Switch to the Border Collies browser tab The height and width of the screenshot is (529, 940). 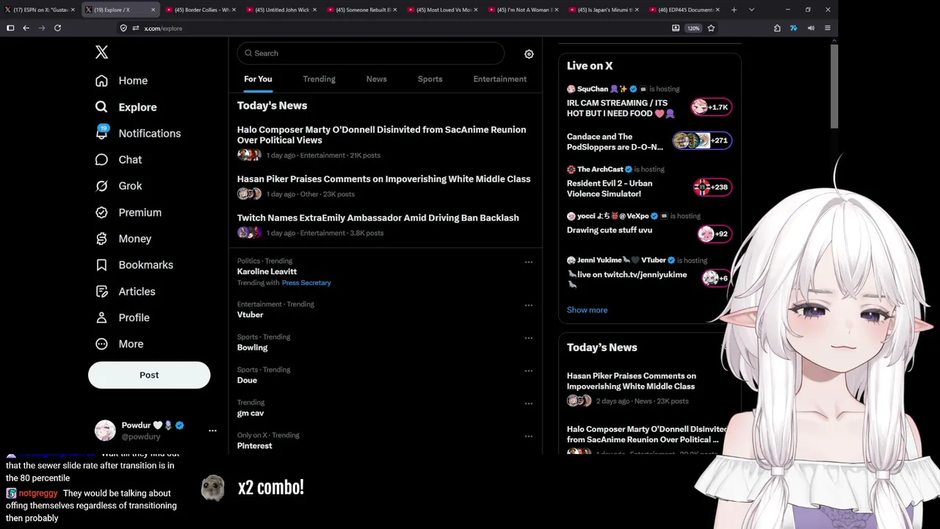point(200,10)
